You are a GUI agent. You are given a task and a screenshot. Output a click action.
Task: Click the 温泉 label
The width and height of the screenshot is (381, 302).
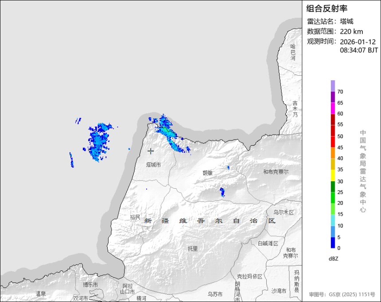point(41,294)
